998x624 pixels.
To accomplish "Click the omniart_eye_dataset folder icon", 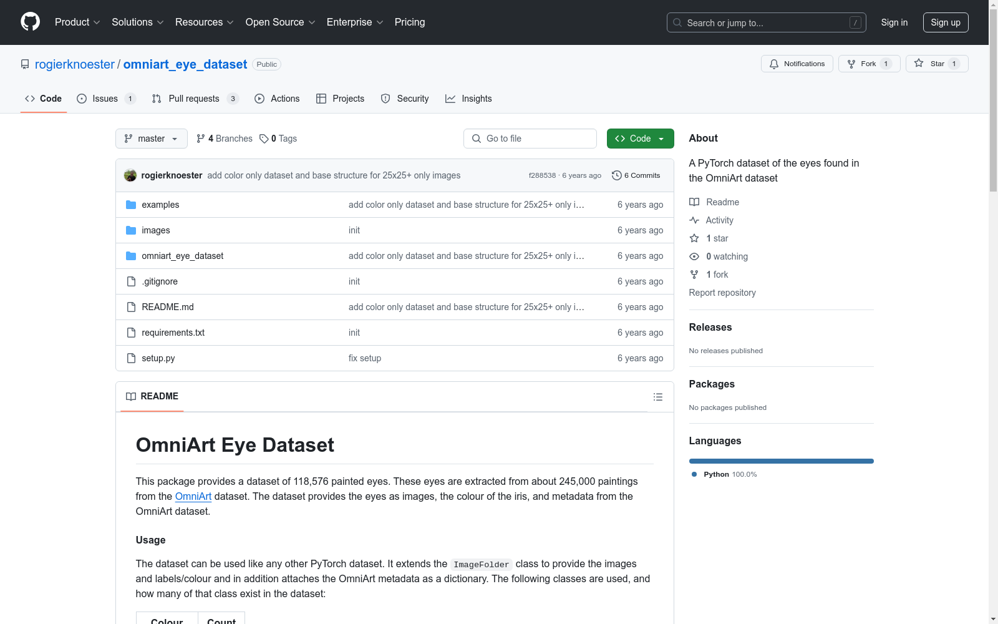I will pyautogui.click(x=131, y=256).
